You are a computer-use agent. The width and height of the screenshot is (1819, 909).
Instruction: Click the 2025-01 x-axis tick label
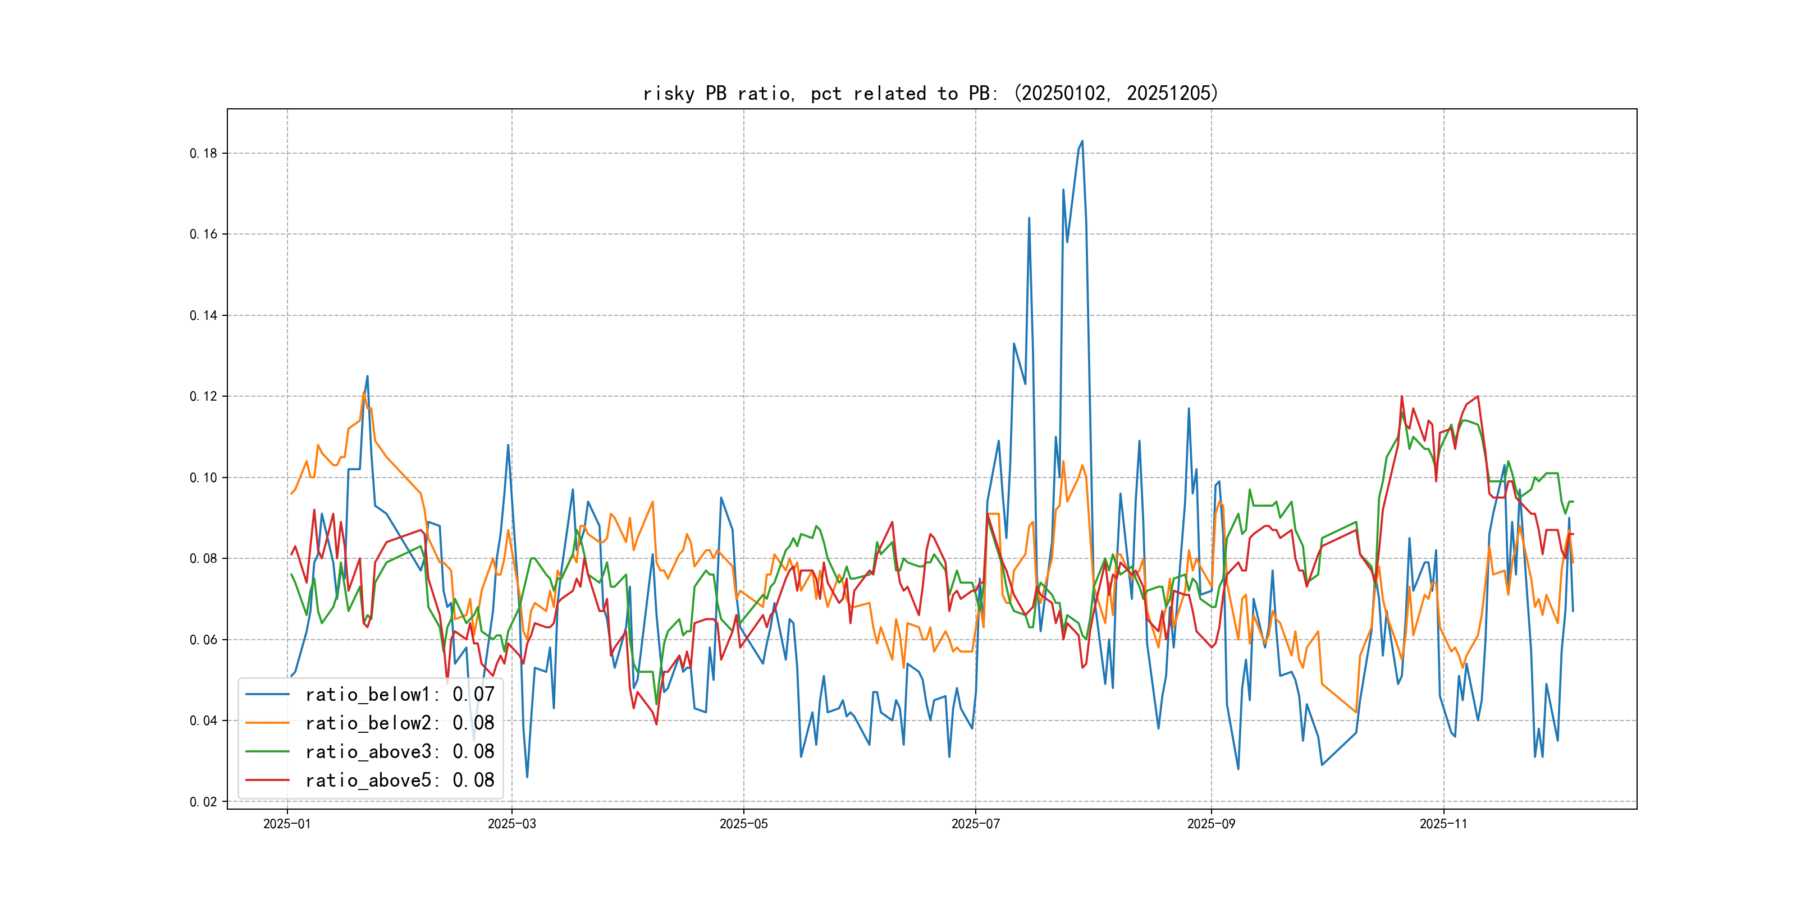tap(287, 824)
